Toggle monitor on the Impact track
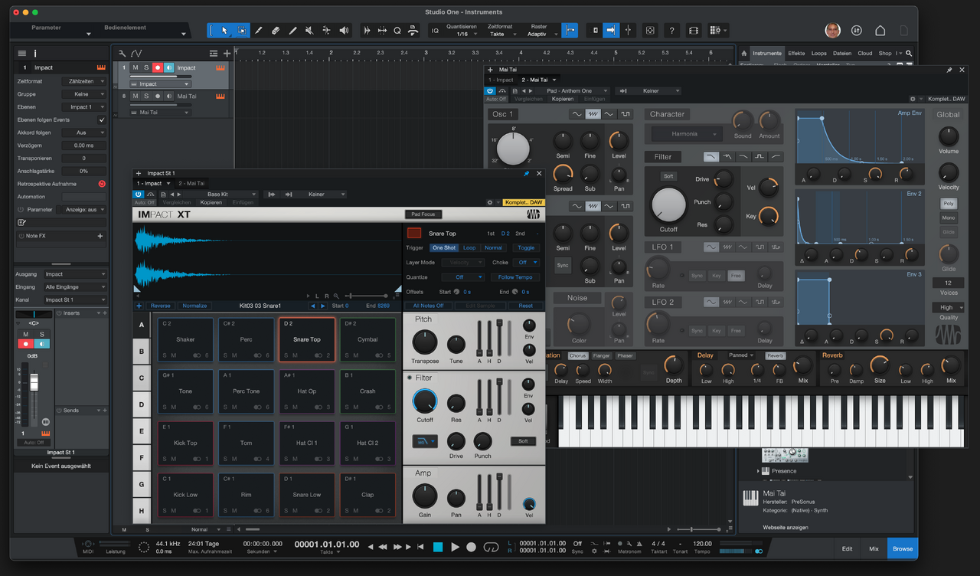Viewport: 980px width, 576px height. [x=168, y=67]
